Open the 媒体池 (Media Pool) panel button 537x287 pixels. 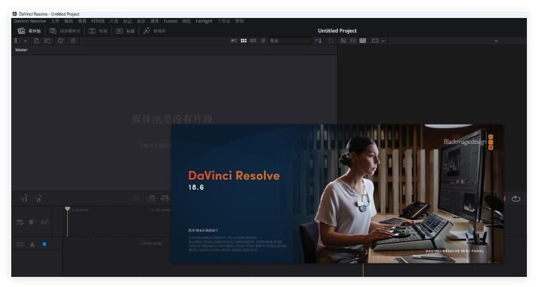point(29,31)
